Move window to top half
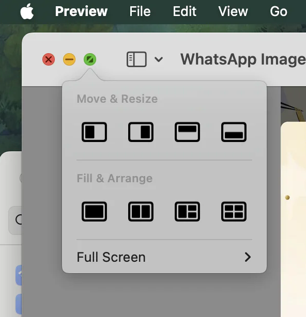Image resolution: width=306 pixels, height=317 pixels. [x=187, y=132]
